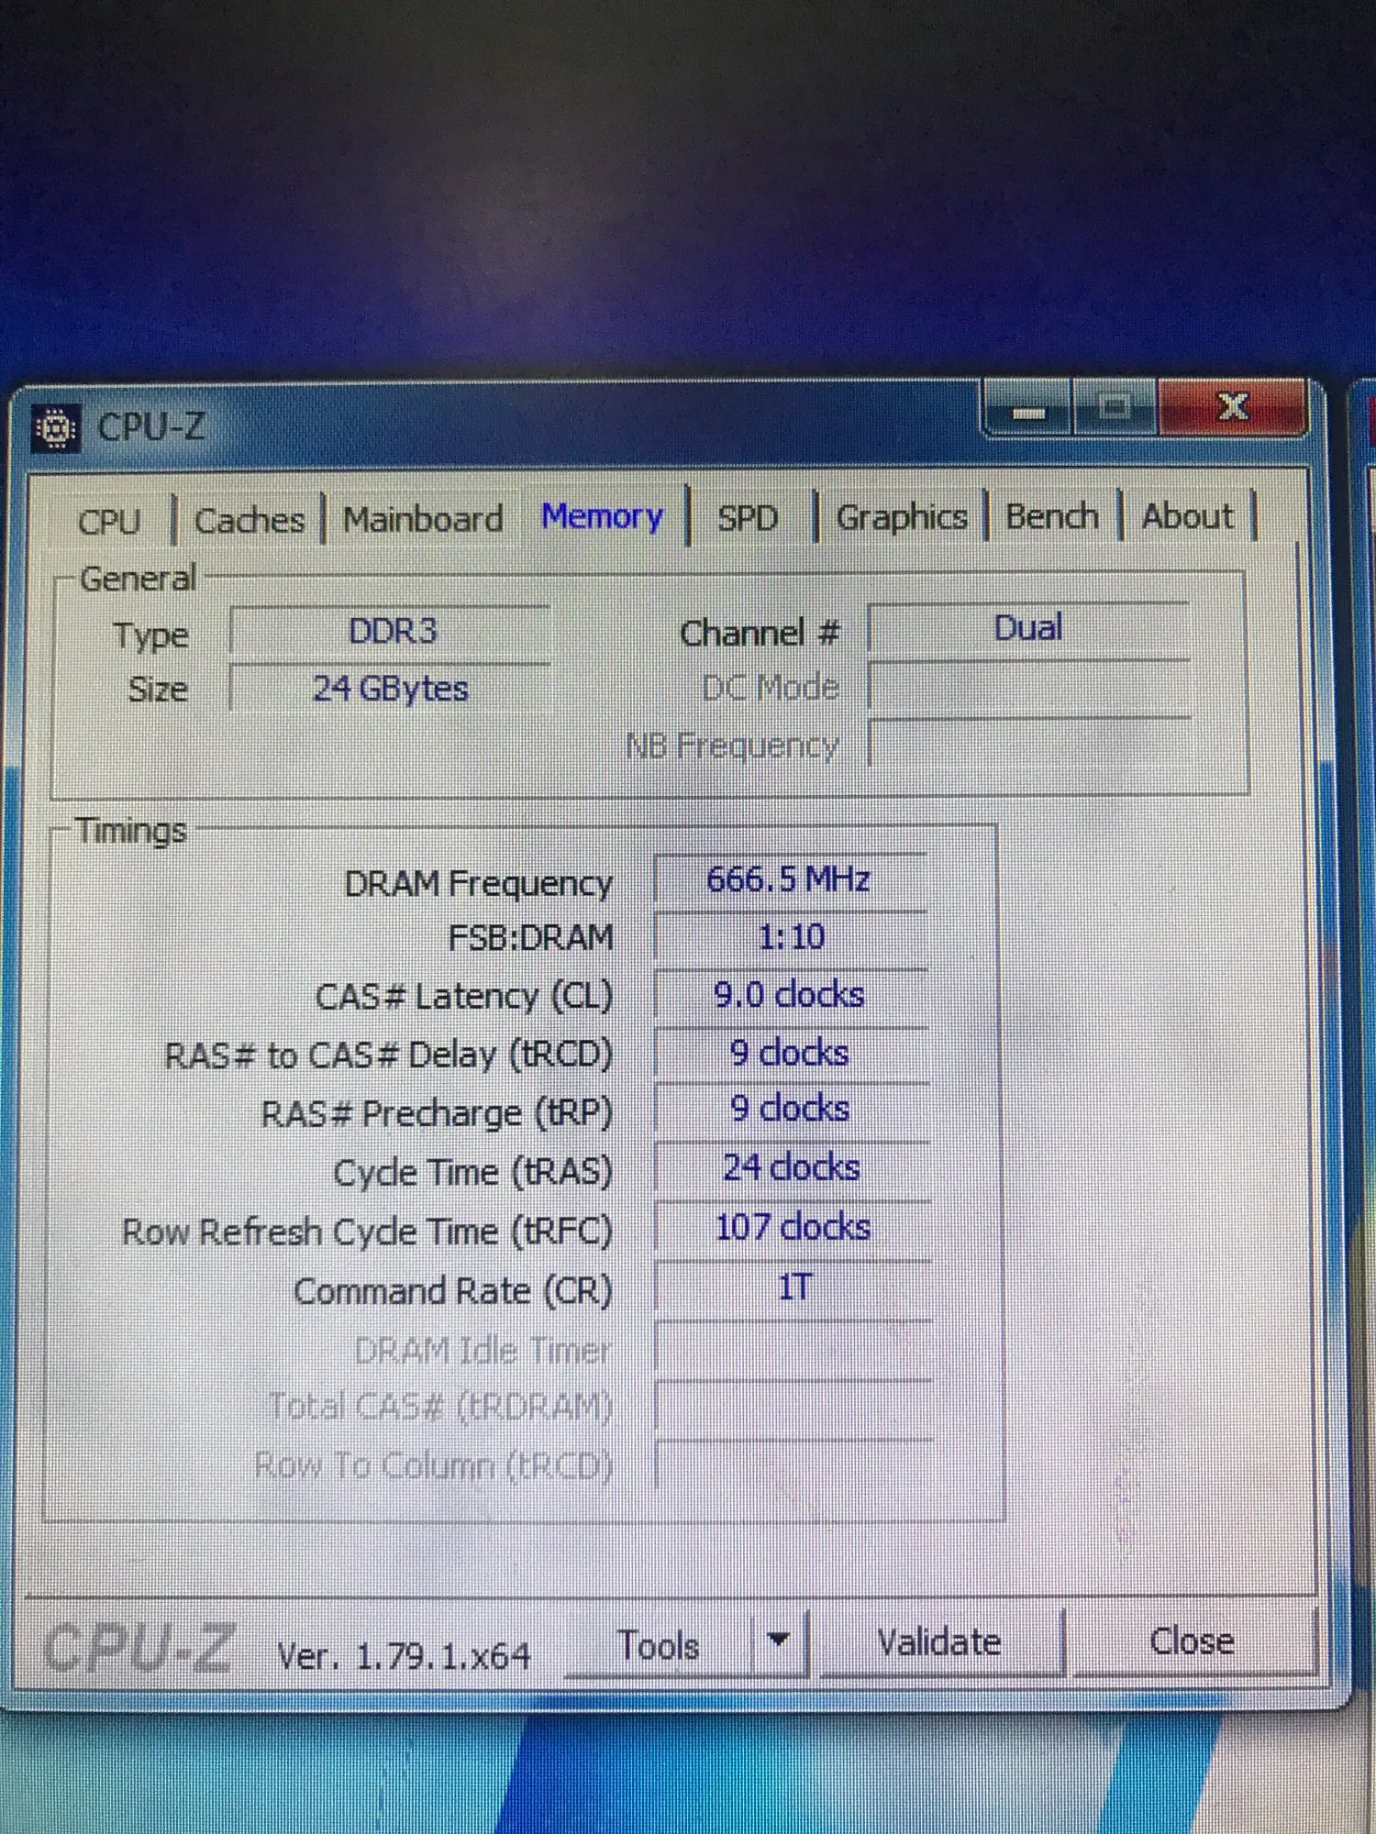The height and width of the screenshot is (1834, 1376).
Task: Click the disabled maximize button
Action: (1114, 407)
